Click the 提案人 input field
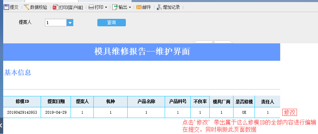This screenshot has height=134, width=318. coord(56,23)
